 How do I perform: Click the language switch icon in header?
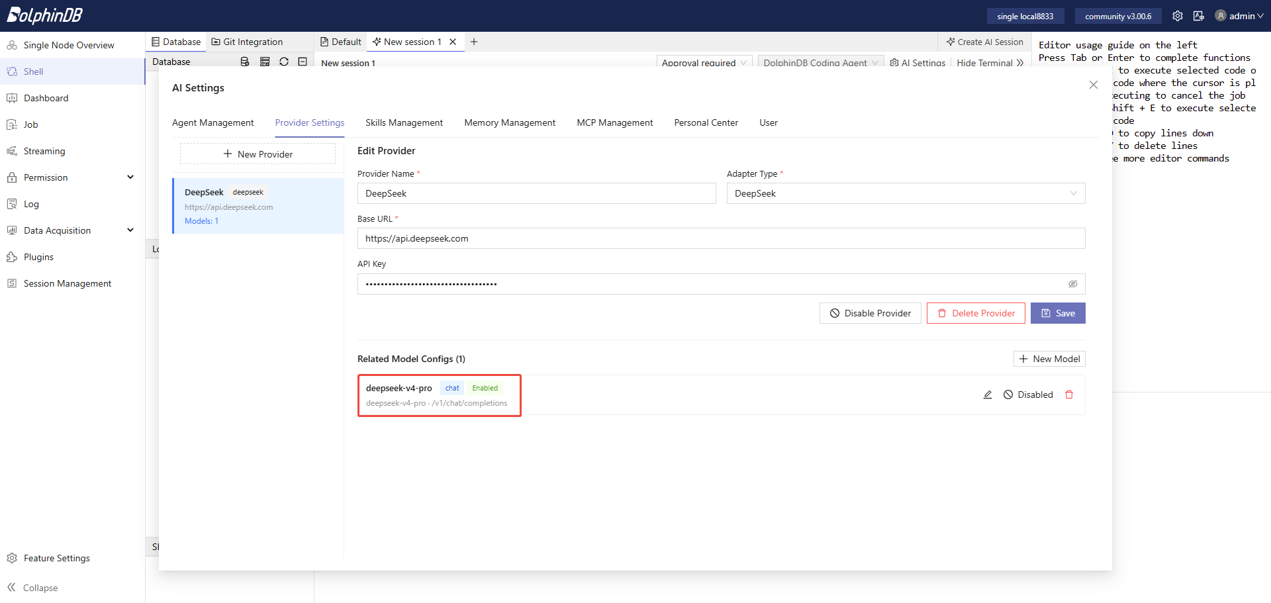pyautogui.click(x=1199, y=16)
